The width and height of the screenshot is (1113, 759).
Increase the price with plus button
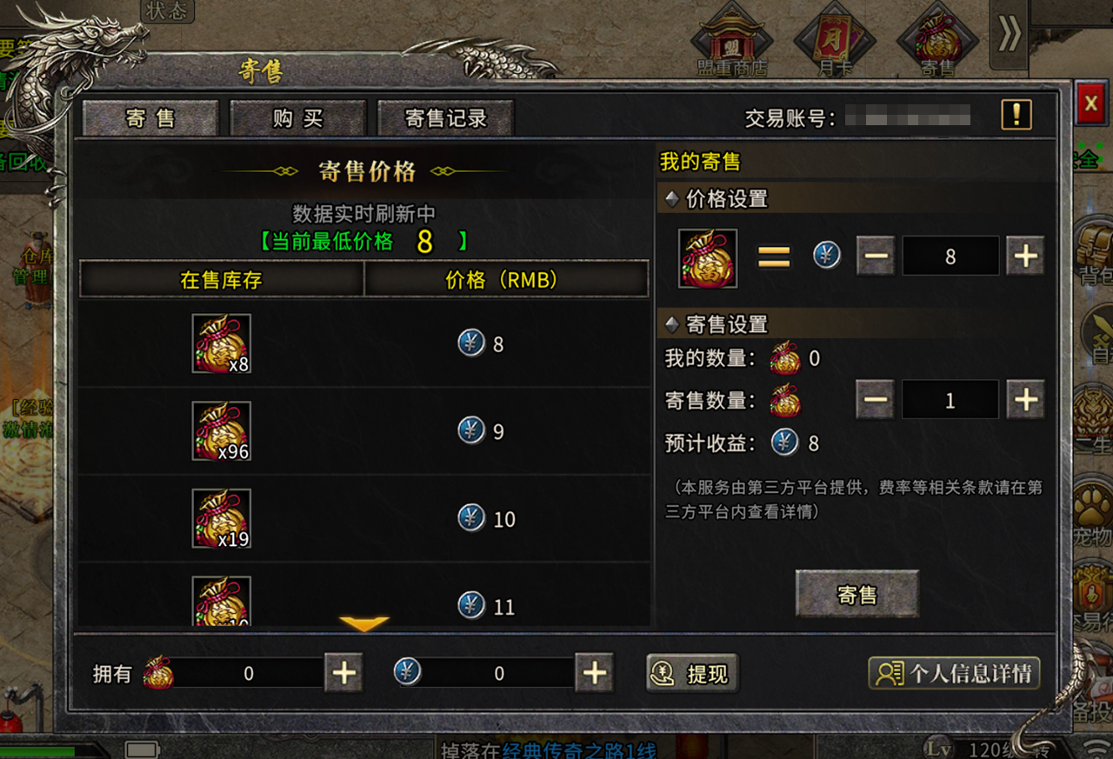(1025, 256)
